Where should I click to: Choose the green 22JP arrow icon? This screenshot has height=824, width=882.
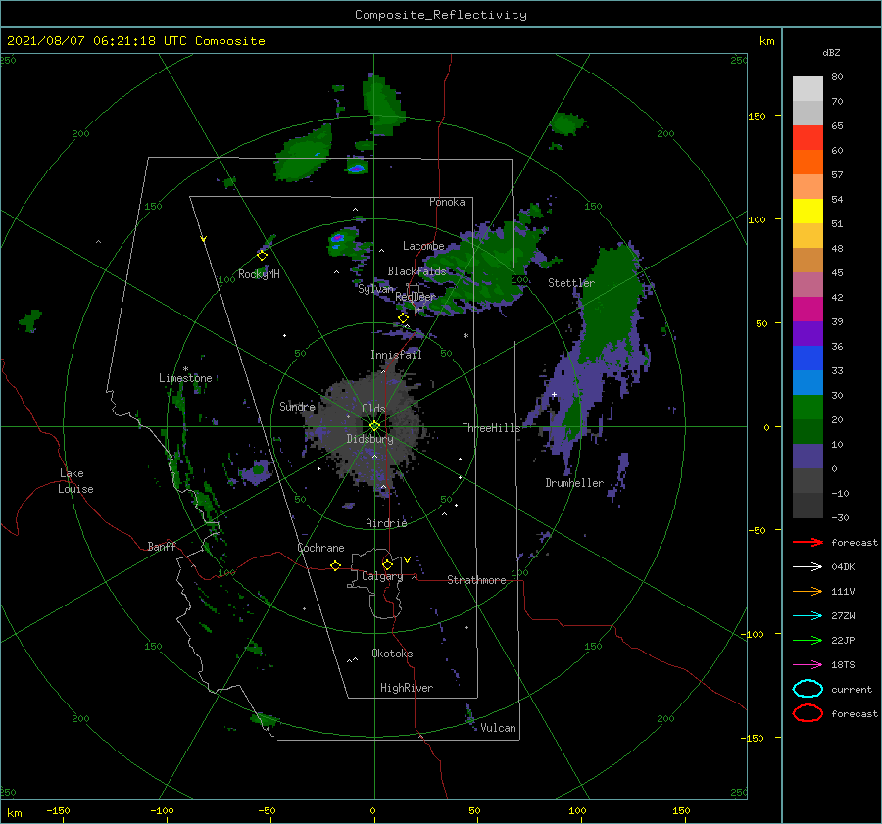tap(808, 640)
